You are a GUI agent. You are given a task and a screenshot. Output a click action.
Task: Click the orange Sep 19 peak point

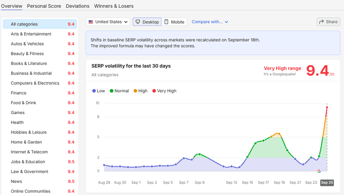pos(279,134)
